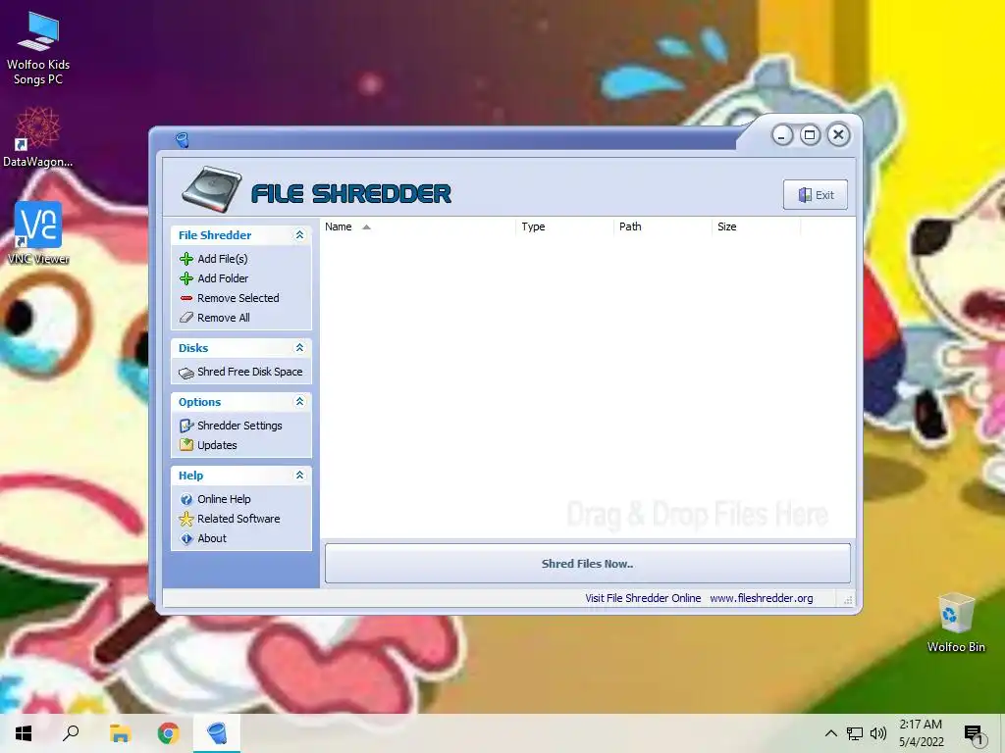Click the Remove All link
Screen dimensions: 1005x753
[223, 318]
